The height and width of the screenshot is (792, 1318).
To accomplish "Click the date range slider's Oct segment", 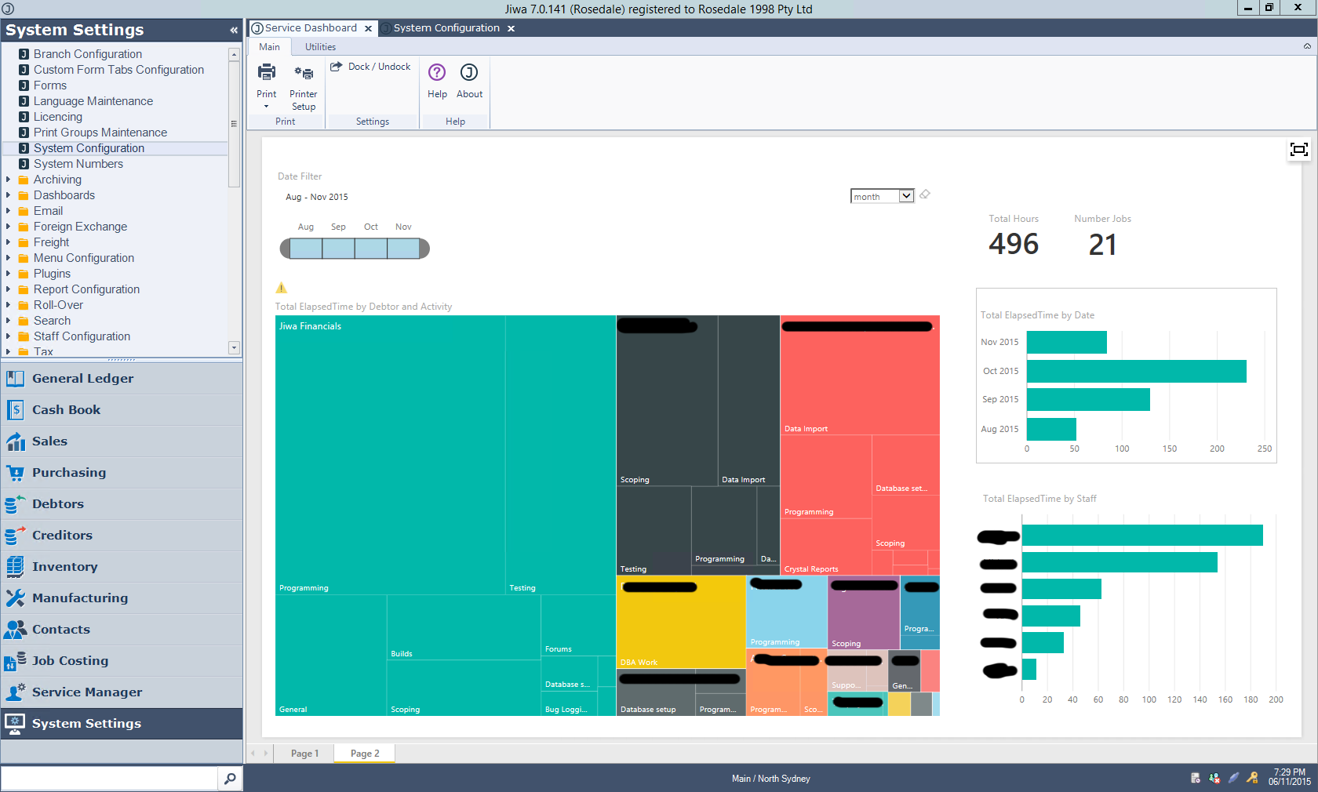I will pos(371,249).
